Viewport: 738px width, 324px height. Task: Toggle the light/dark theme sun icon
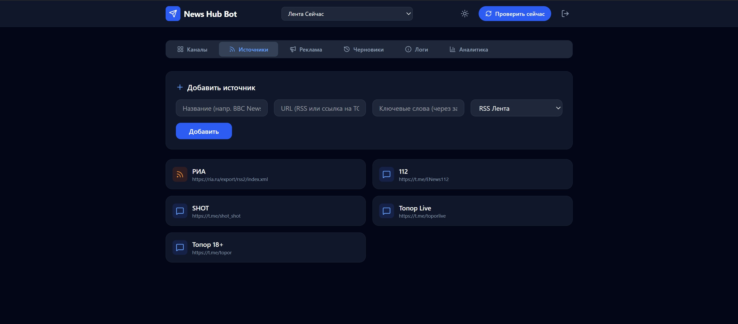464,14
